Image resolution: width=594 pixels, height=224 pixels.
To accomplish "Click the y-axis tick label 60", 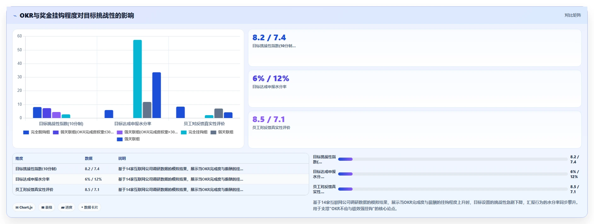I will click(x=20, y=36).
